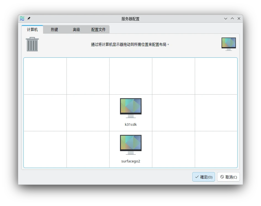Select the surfacego2 screen icon

[131, 145]
